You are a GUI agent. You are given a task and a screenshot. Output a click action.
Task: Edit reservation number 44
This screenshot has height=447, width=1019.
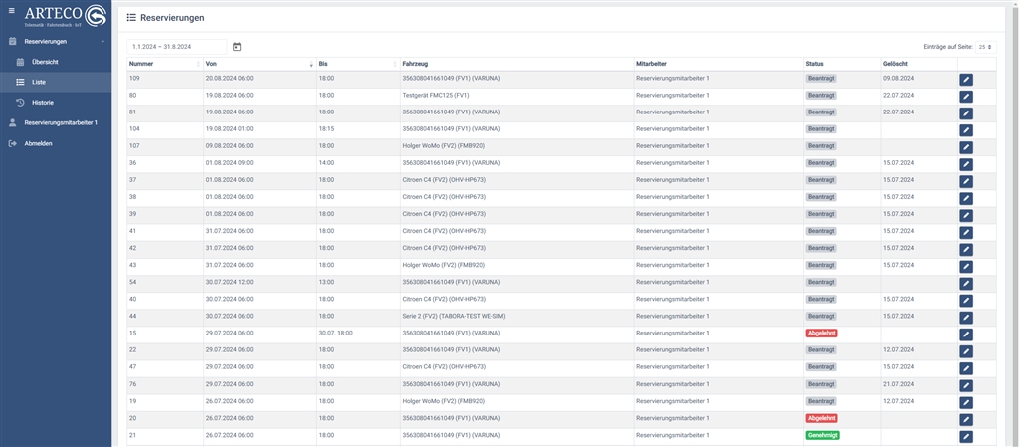[965, 317]
